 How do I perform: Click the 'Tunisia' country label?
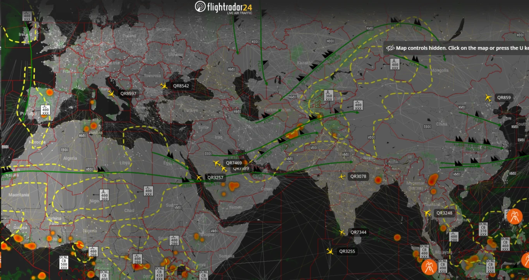point(95,133)
